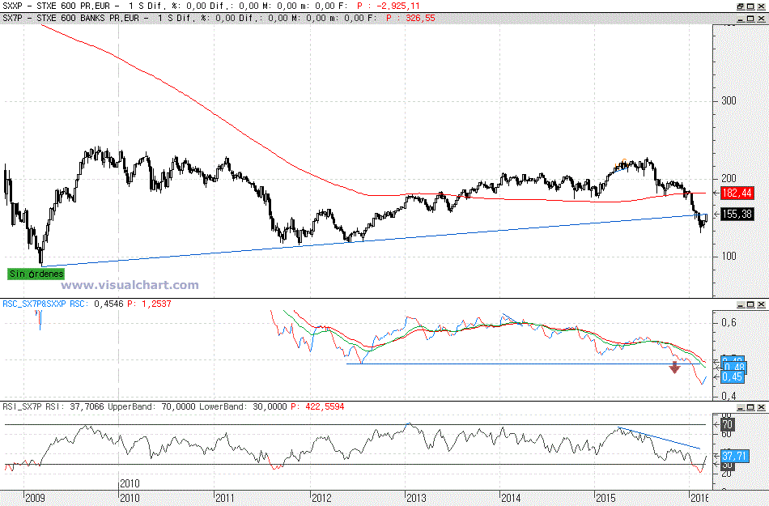This screenshot has height=506, width=769.
Task: Select the SXXP - STXE 600 PR.EUR title bar
Action: (384, 6)
